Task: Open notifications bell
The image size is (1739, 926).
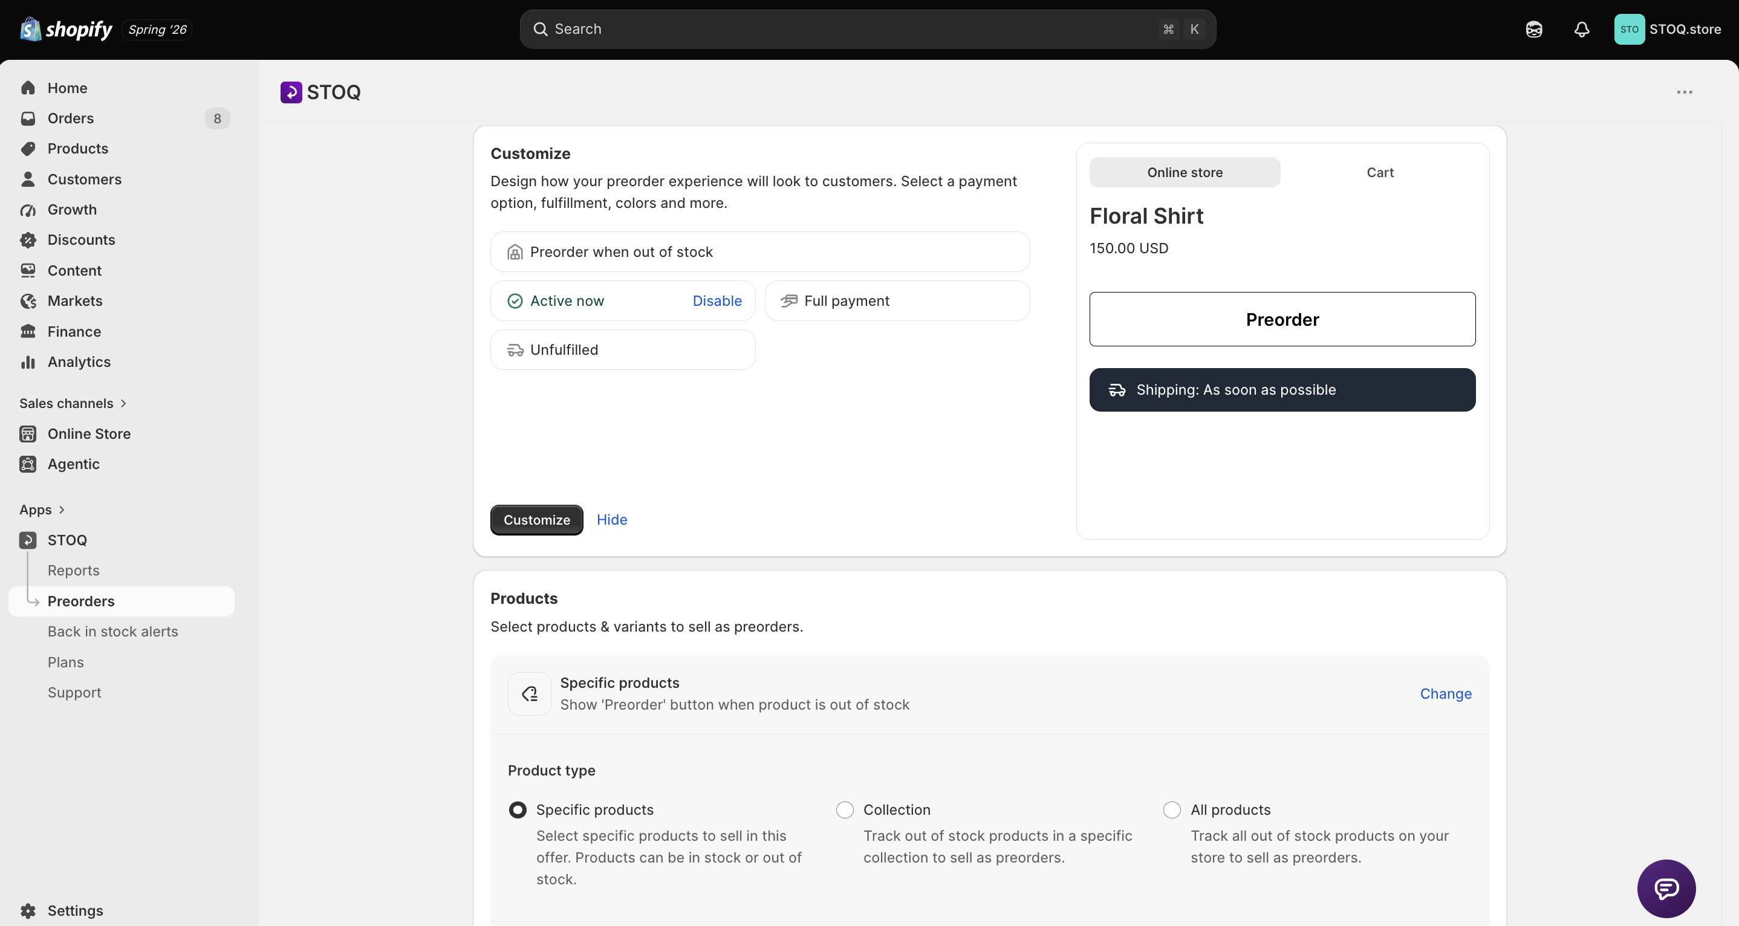Action: tap(1582, 29)
